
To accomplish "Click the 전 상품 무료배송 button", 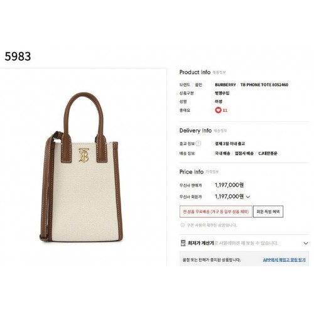I will [216, 212].
